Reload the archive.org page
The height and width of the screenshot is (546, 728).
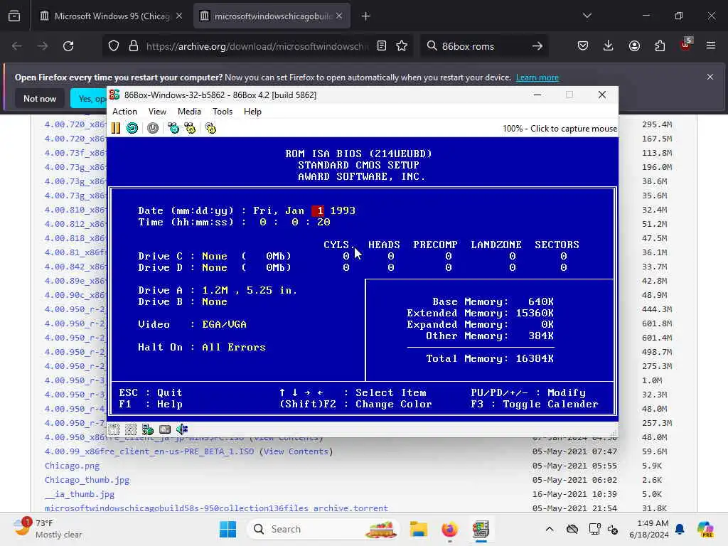click(x=68, y=46)
